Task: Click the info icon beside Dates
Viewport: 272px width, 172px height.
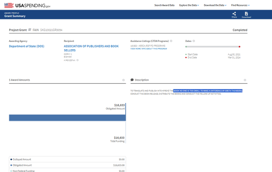Action: pyautogui.click(x=194, y=41)
